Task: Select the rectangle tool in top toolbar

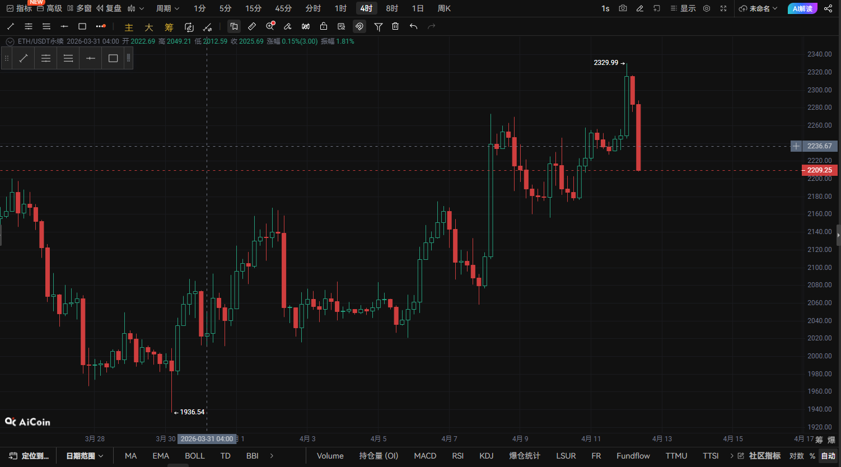Action: point(82,26)
